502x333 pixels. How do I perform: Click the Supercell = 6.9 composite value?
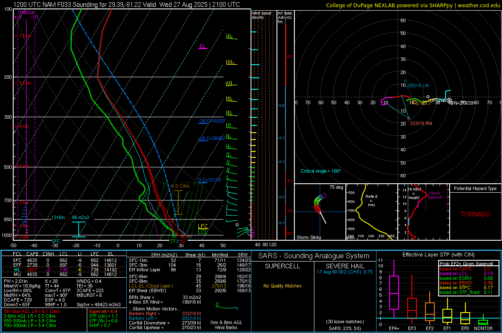click(x=103, y=311)
